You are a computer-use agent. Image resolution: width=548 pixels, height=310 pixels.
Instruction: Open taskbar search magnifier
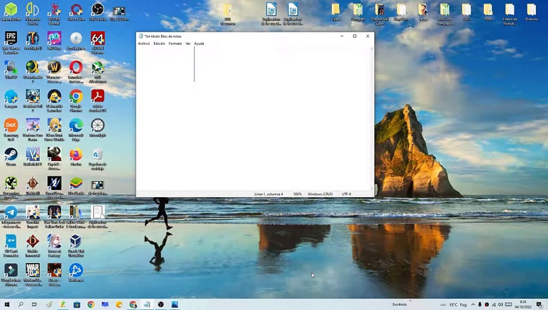click(x=21, y=304)
